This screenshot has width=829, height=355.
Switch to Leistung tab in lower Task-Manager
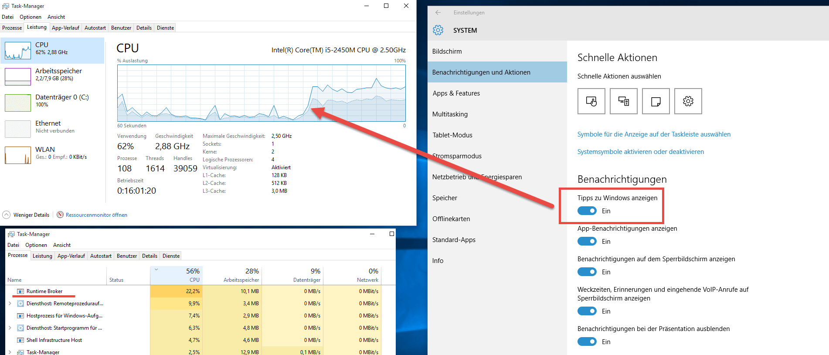42,256
